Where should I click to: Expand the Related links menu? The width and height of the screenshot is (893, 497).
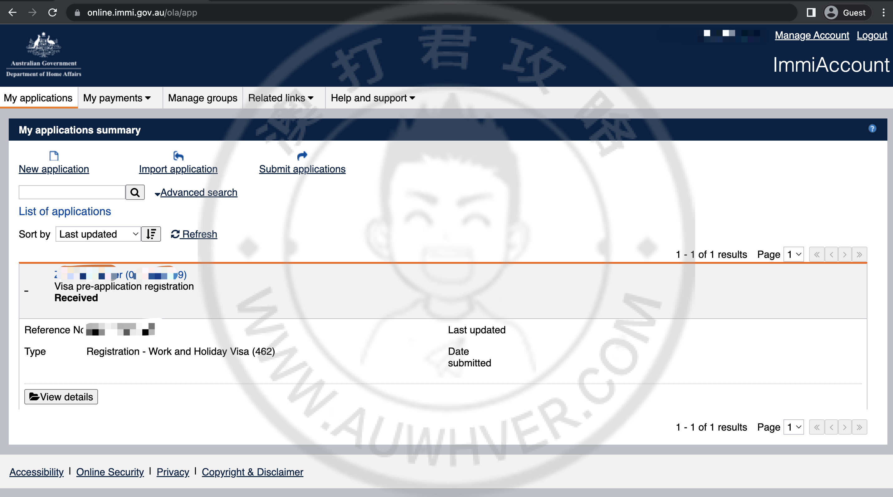pyautogui.click(x=281, y=98)
